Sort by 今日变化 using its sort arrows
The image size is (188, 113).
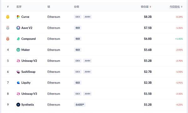[182, 7]
